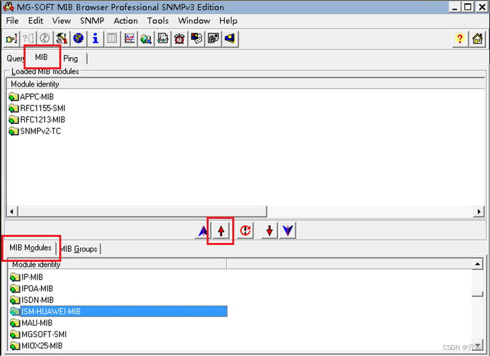The image size is (490, 356).
Task: Click the home icon at toolbar right end
Action: [479, 38]
